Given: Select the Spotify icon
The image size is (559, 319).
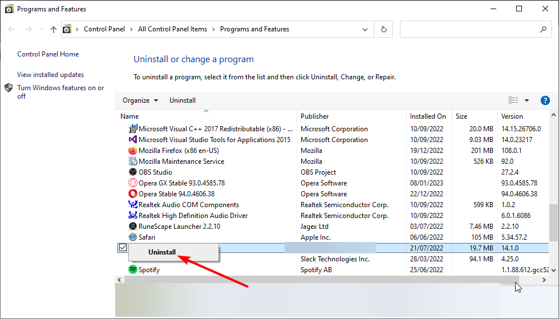Looking at the screenshot, I should point(132,269).
